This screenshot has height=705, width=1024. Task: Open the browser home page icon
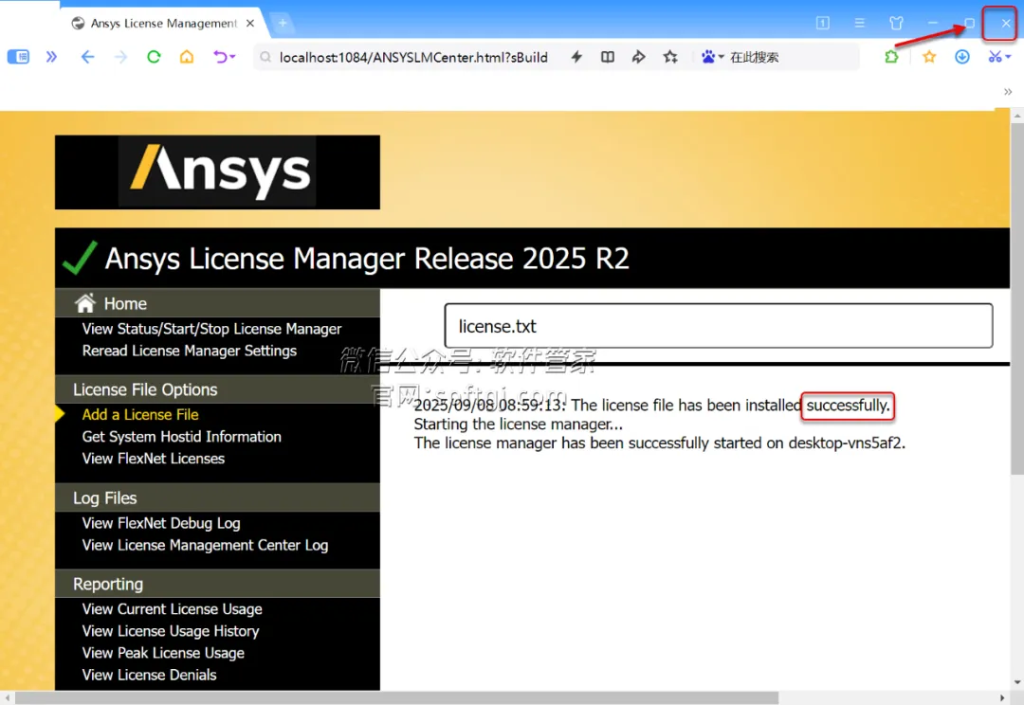click(187, 57)
